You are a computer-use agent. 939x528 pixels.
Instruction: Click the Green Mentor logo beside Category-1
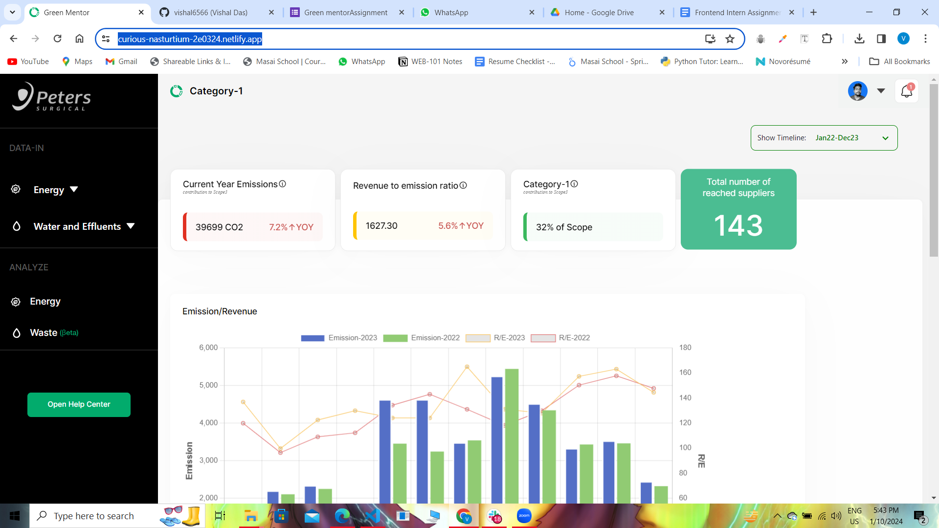pyautogui.click(x=176, y=91)
